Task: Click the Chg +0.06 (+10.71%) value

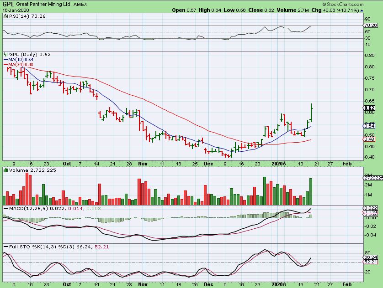Action: tap(335, 10)
